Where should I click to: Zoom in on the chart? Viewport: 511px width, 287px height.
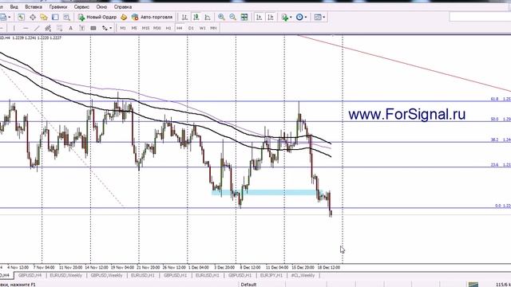pos(221,18)
